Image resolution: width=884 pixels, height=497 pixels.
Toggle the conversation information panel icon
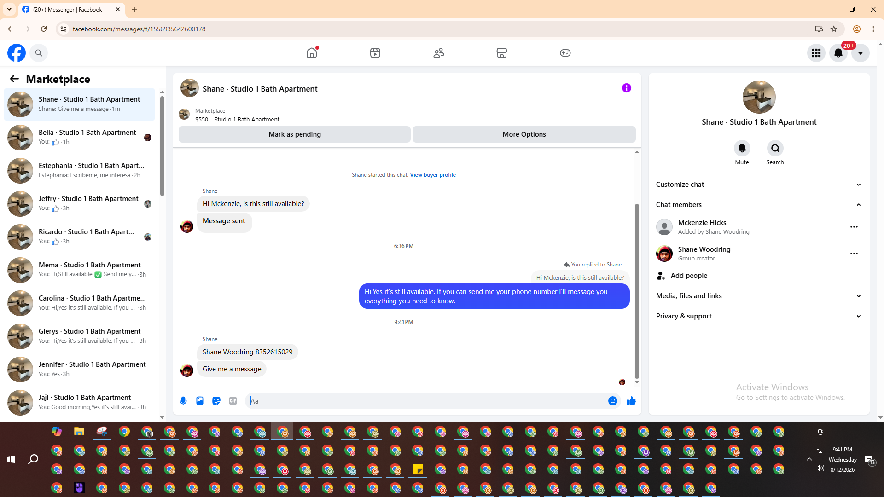627,88
